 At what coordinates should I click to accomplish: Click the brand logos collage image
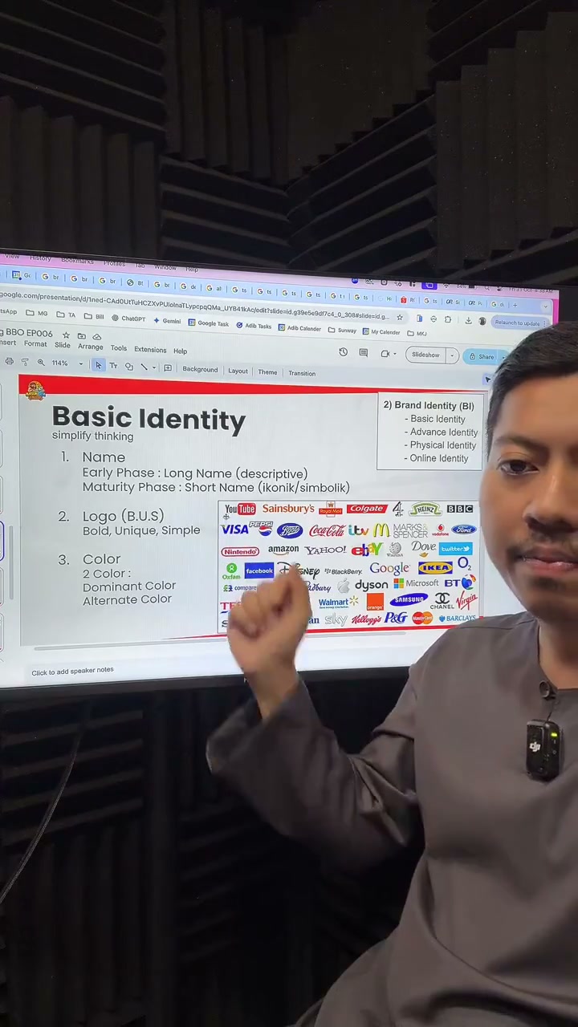pyautogui.click(x=349, y=566)
